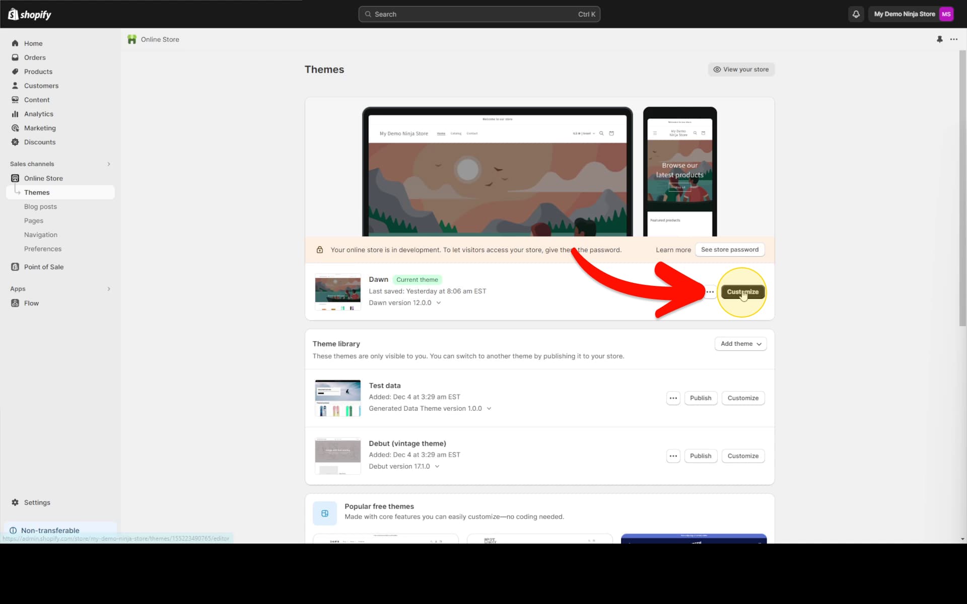Open the notifications bell

(856, 14)
